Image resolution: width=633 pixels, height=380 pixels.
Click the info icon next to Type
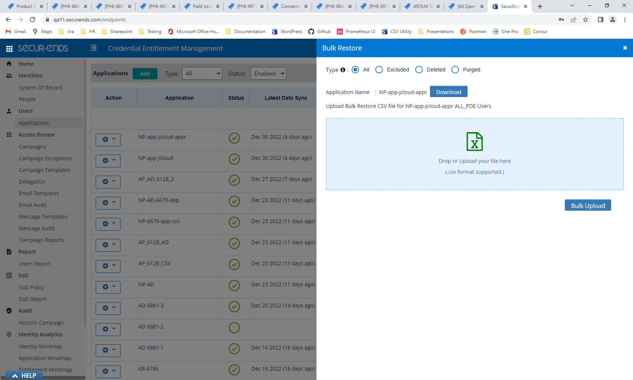click(342, 70)
